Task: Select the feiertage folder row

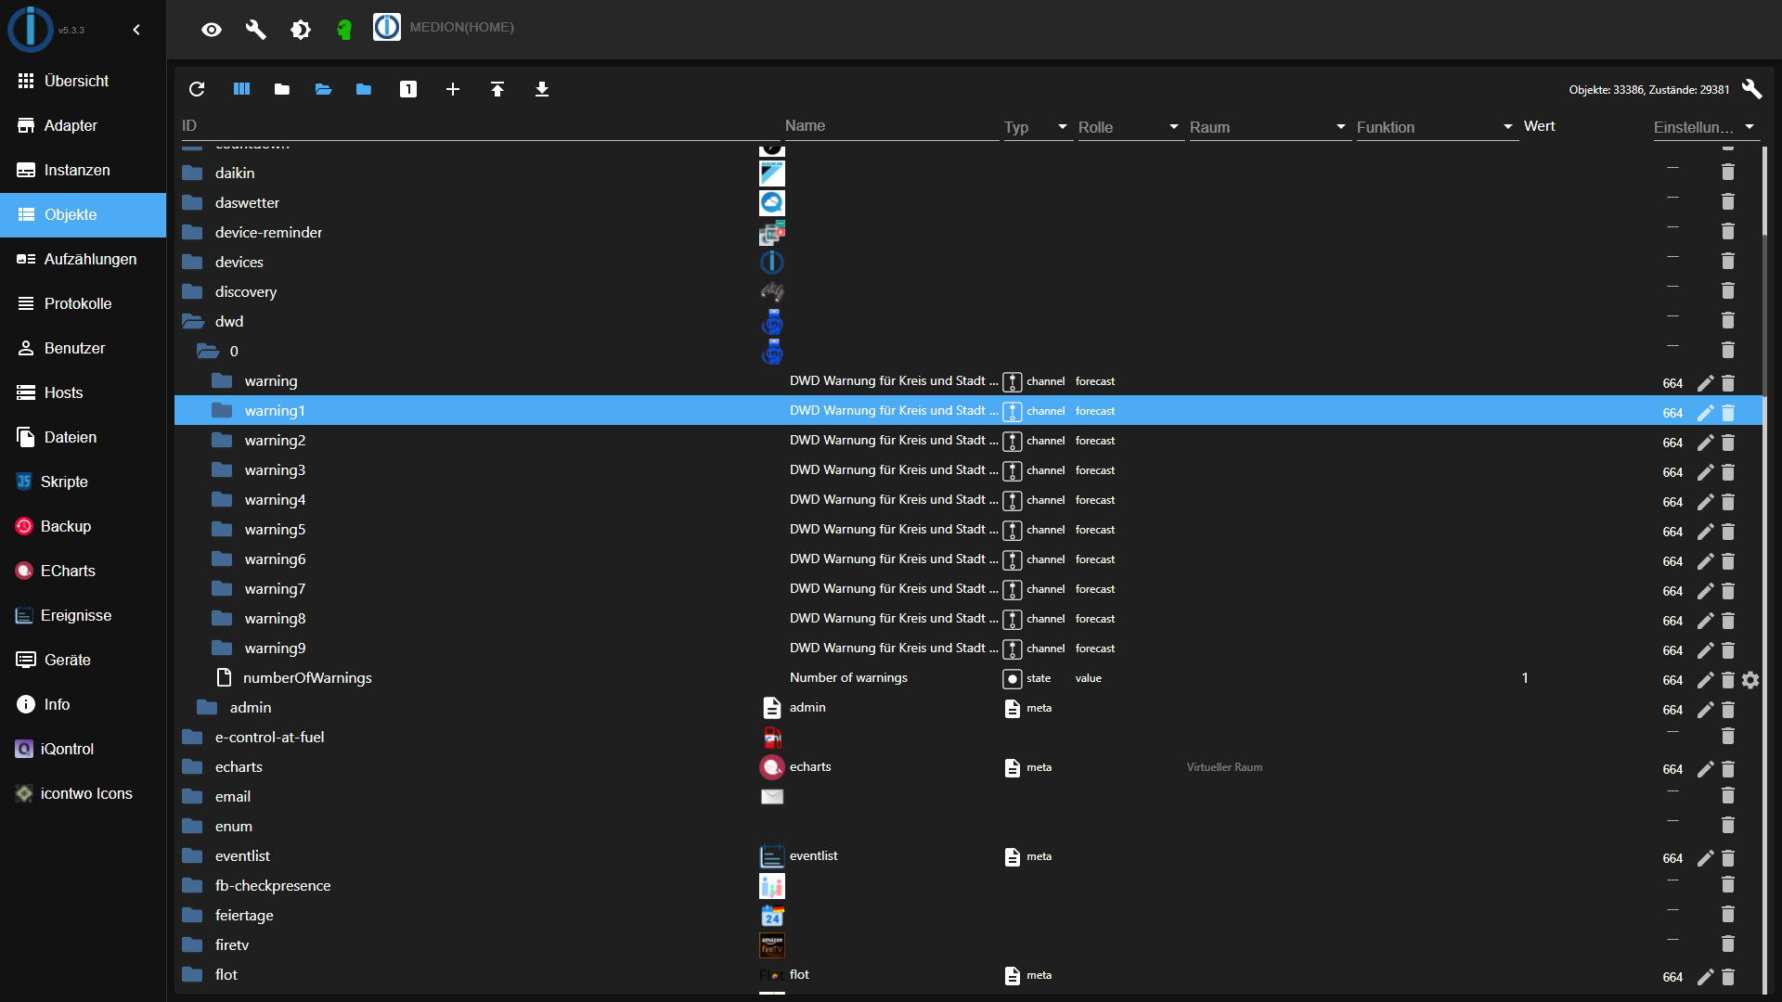Action: tap(968, 915)
